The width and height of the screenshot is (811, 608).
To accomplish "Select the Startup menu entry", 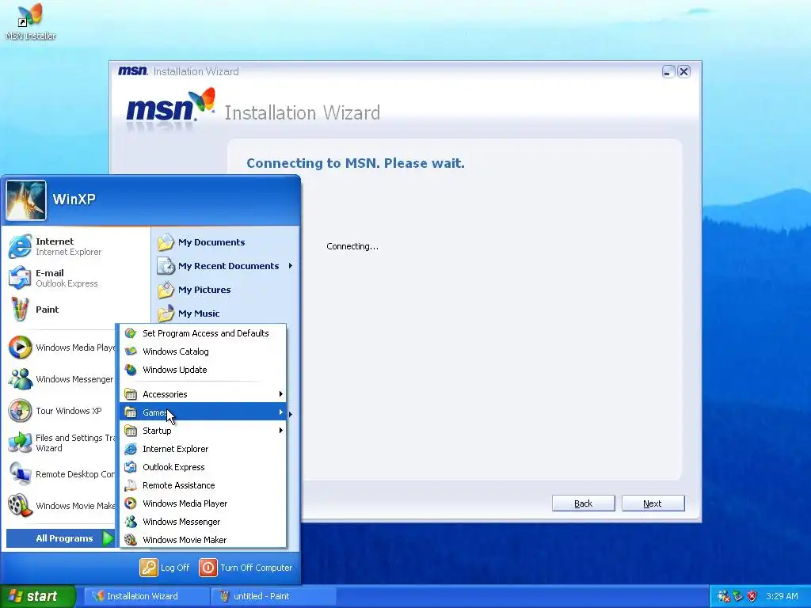I will click(x=204, y=431).
